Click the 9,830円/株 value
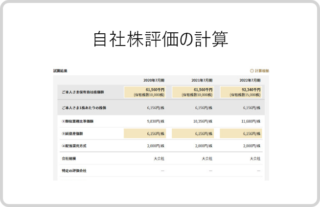Screen dimensions: 320x207 coord(156,121)
